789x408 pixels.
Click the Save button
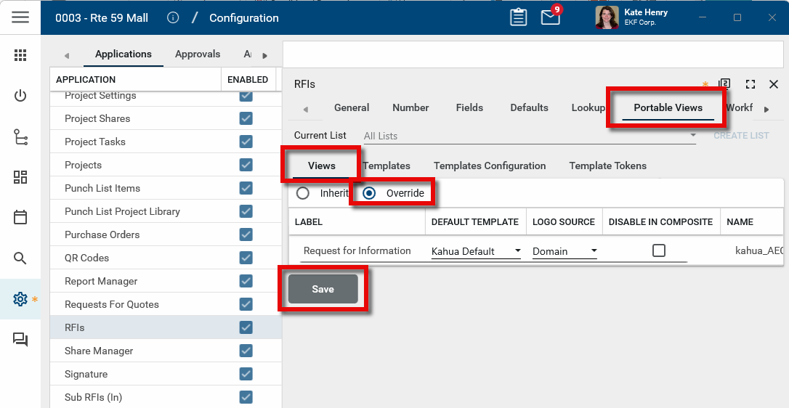coord(323,289)
